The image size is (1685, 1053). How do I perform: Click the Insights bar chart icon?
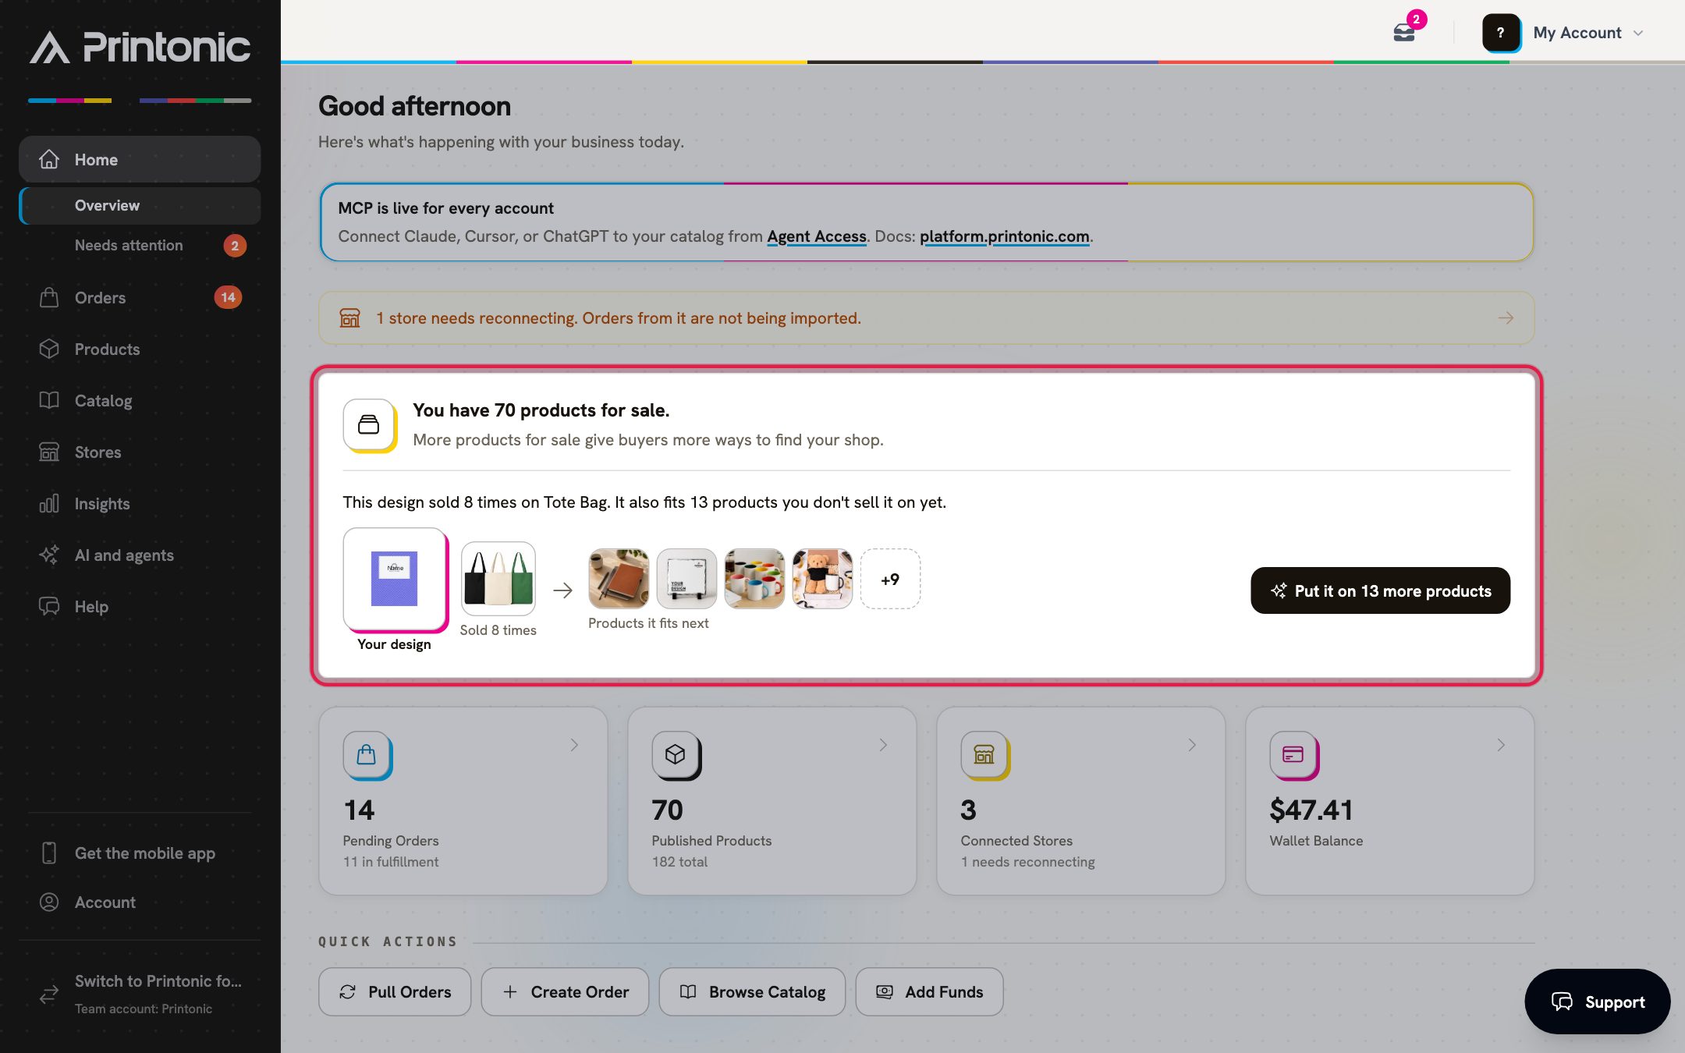coord(49,503)
